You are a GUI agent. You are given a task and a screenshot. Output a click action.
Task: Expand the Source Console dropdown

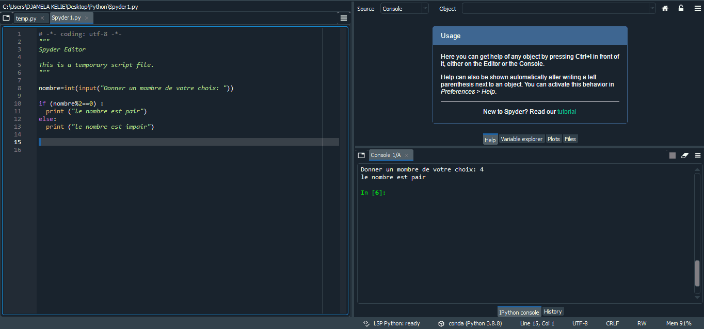pos(425,9)
